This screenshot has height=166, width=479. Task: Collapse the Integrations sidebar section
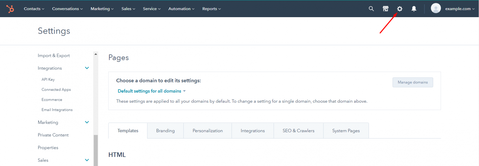coord(87,68)
